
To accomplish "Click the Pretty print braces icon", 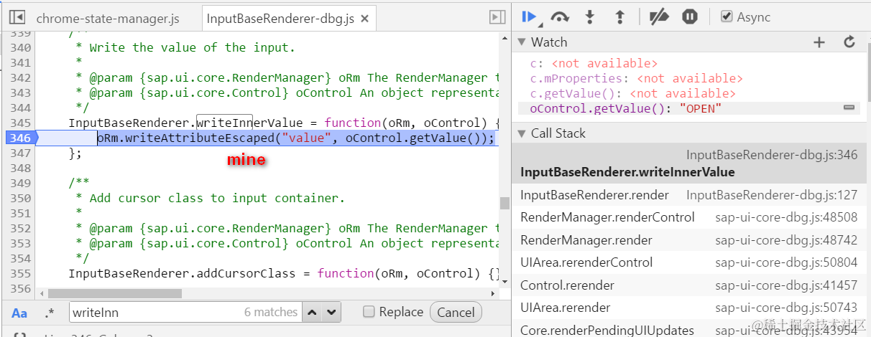I will 20,334.
